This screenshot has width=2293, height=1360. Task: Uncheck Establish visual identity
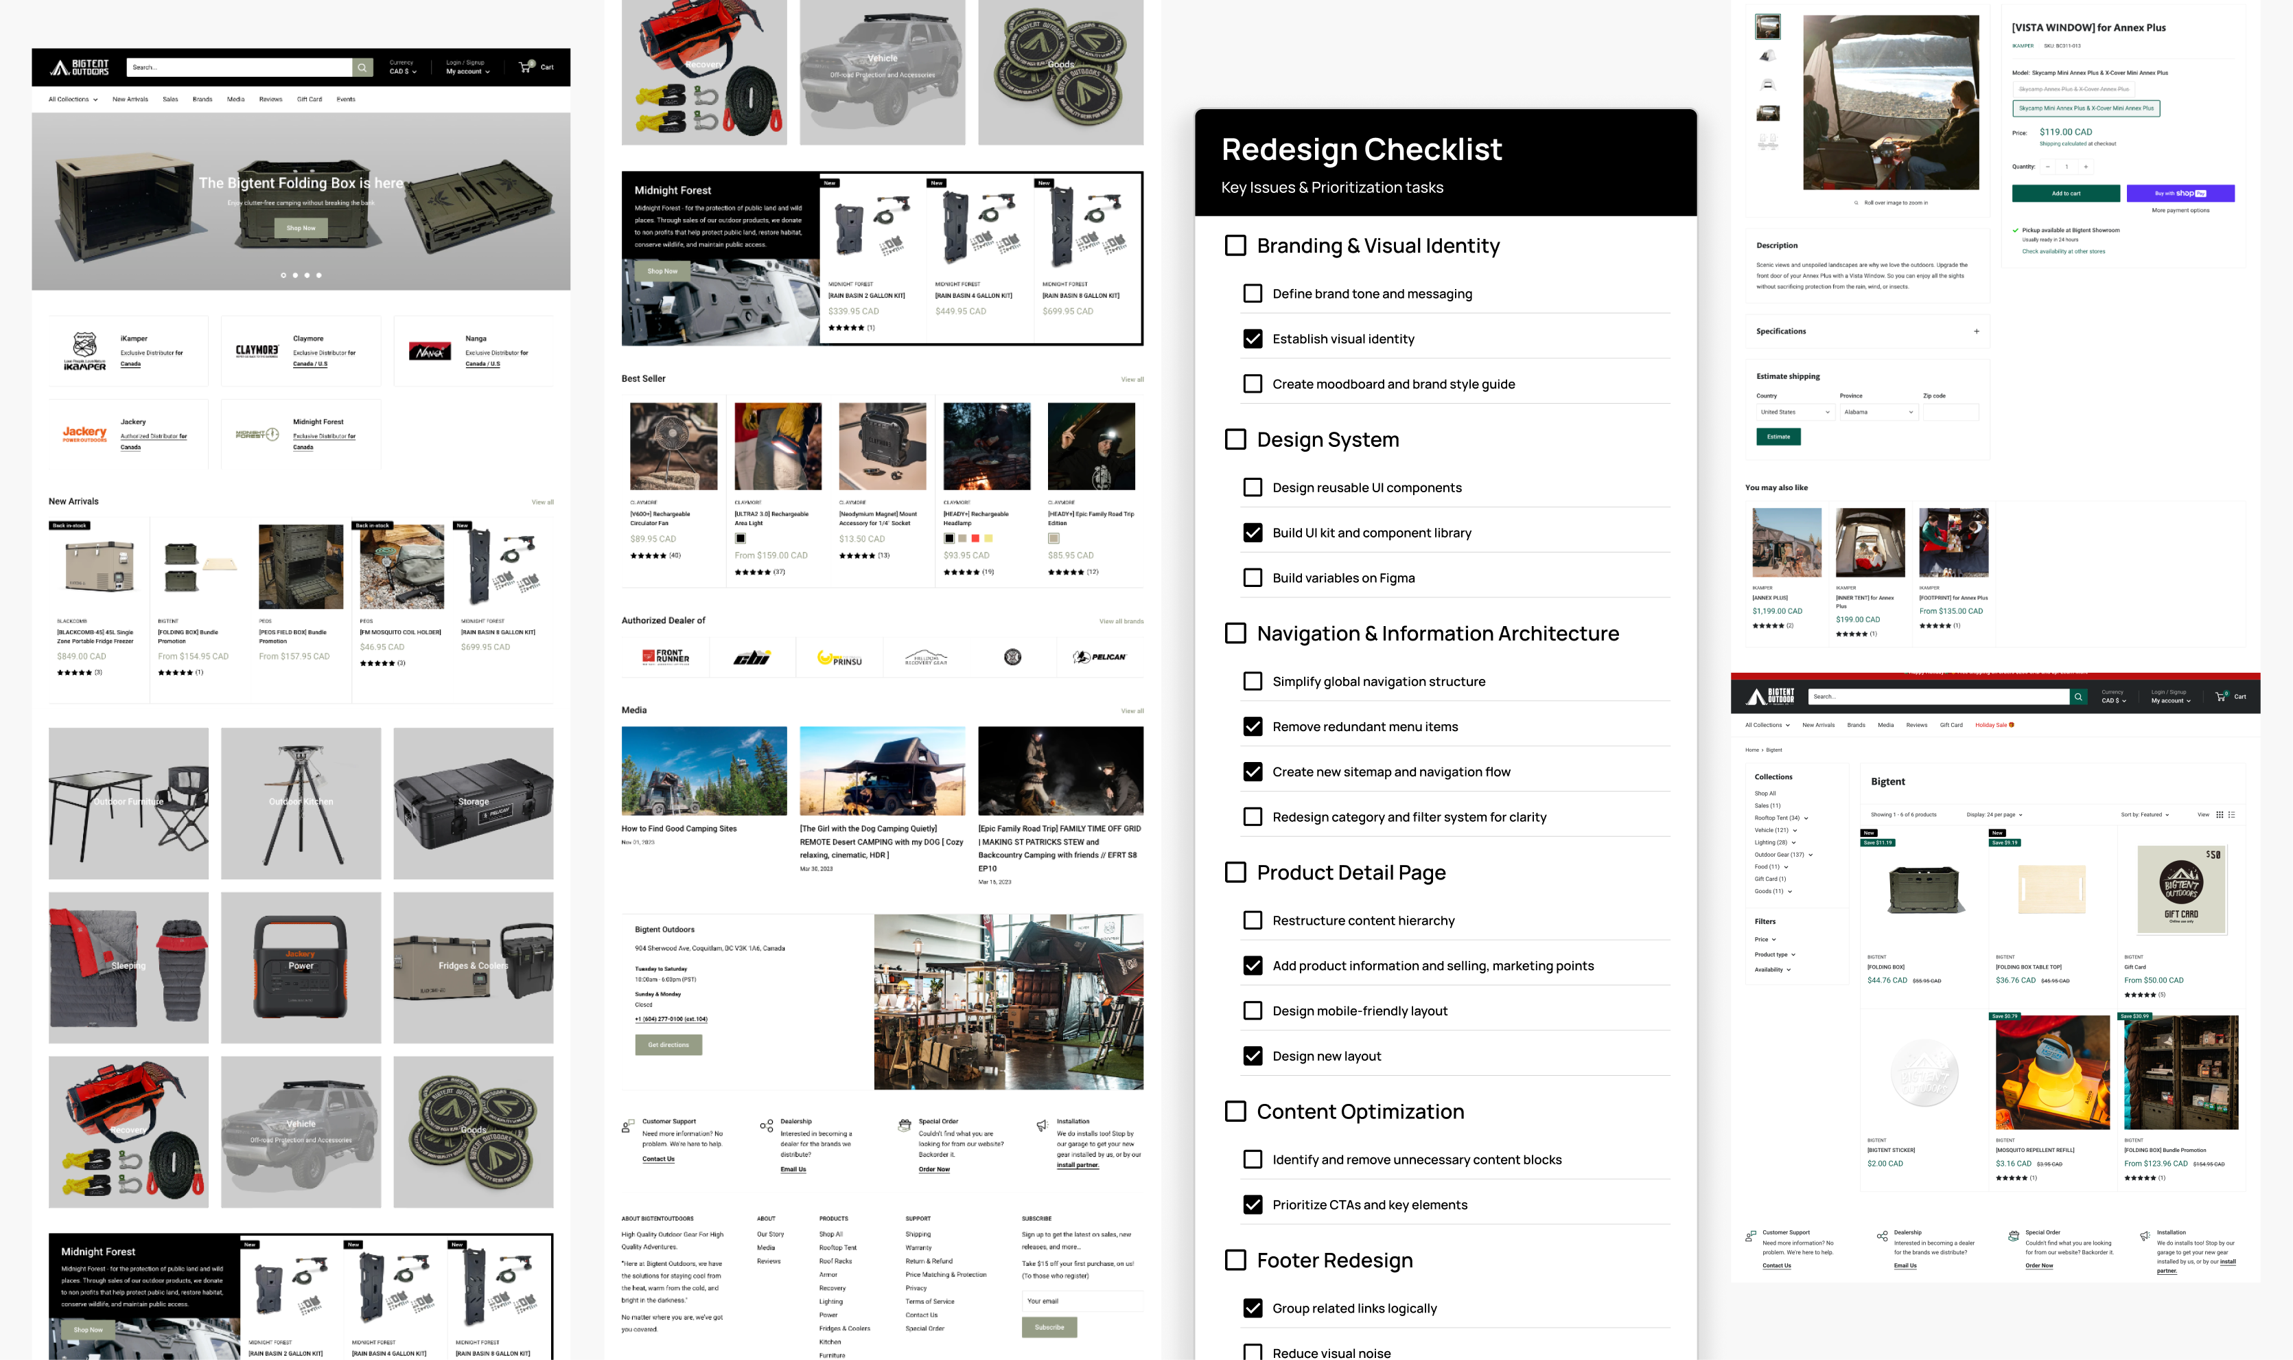[x=1253, y=339]
